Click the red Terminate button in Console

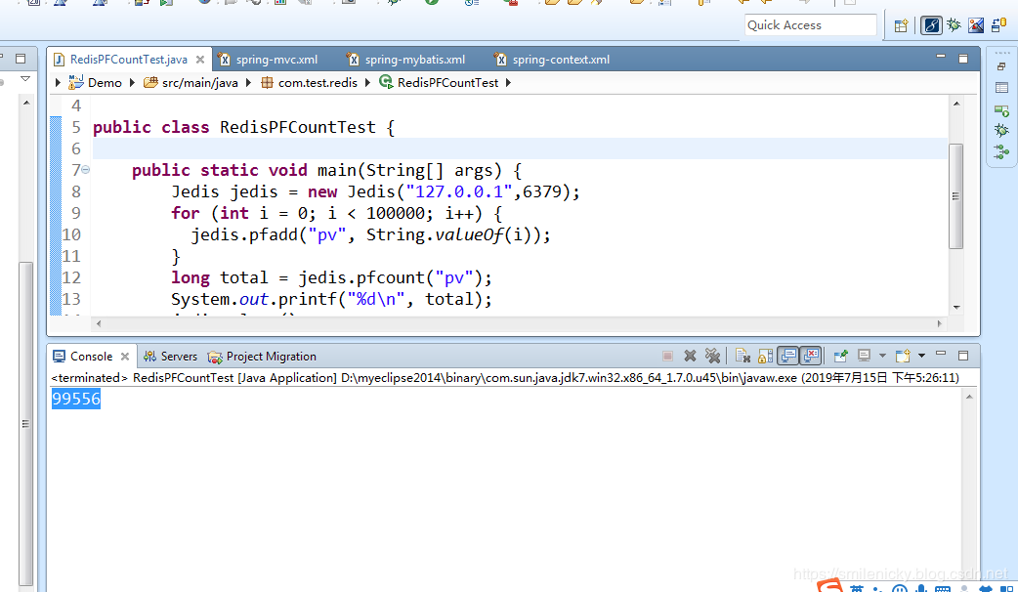pyautogui.click(x=667, y=356)
